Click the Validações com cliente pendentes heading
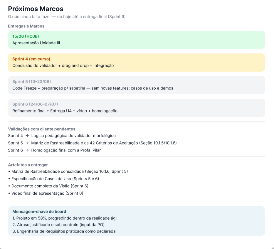 click(42, 129)
